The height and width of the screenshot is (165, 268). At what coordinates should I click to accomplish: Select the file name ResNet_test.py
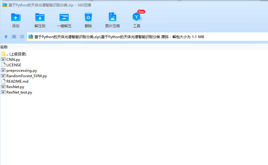[19, 92]
